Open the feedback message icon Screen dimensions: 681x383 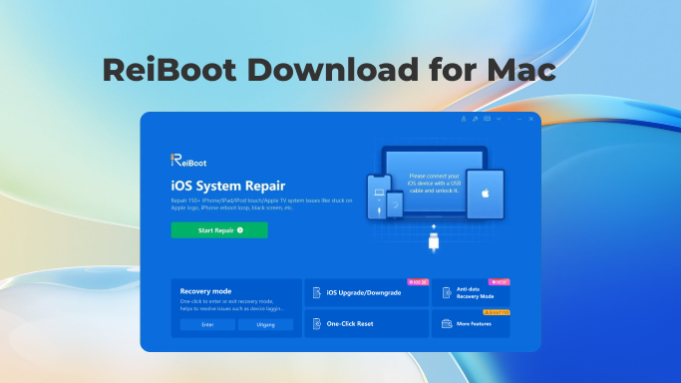(x=487, y=119)
